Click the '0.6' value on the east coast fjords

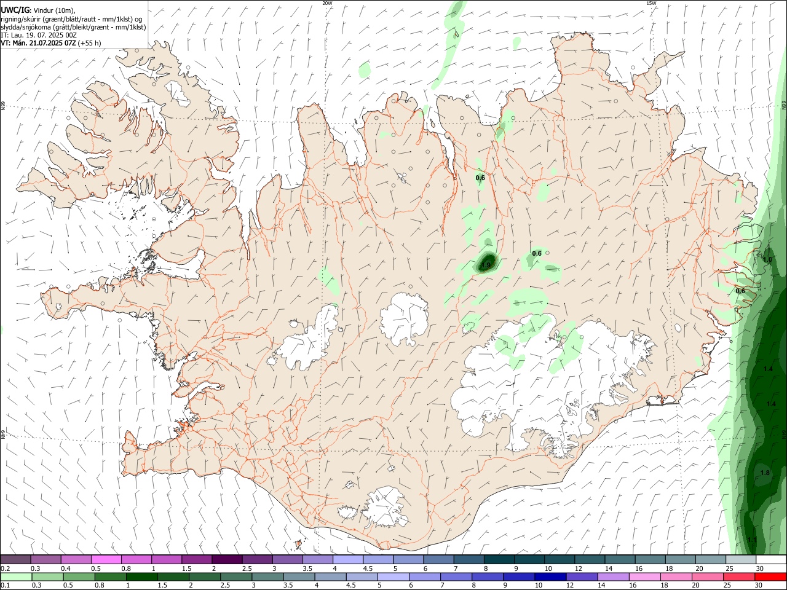click(x=740, y=291)
